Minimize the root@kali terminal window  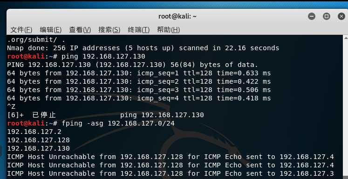[312, 16]
